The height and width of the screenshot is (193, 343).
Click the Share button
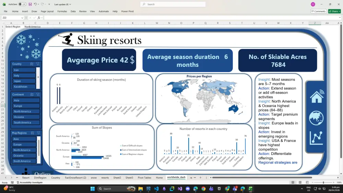click(x=334, y=11)
